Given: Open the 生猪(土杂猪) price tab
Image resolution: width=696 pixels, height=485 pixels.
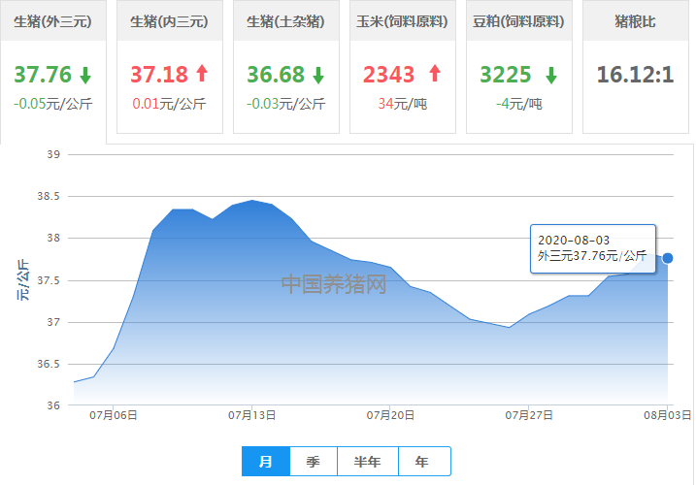Looking at the screenshot, I should coord(285,21).
